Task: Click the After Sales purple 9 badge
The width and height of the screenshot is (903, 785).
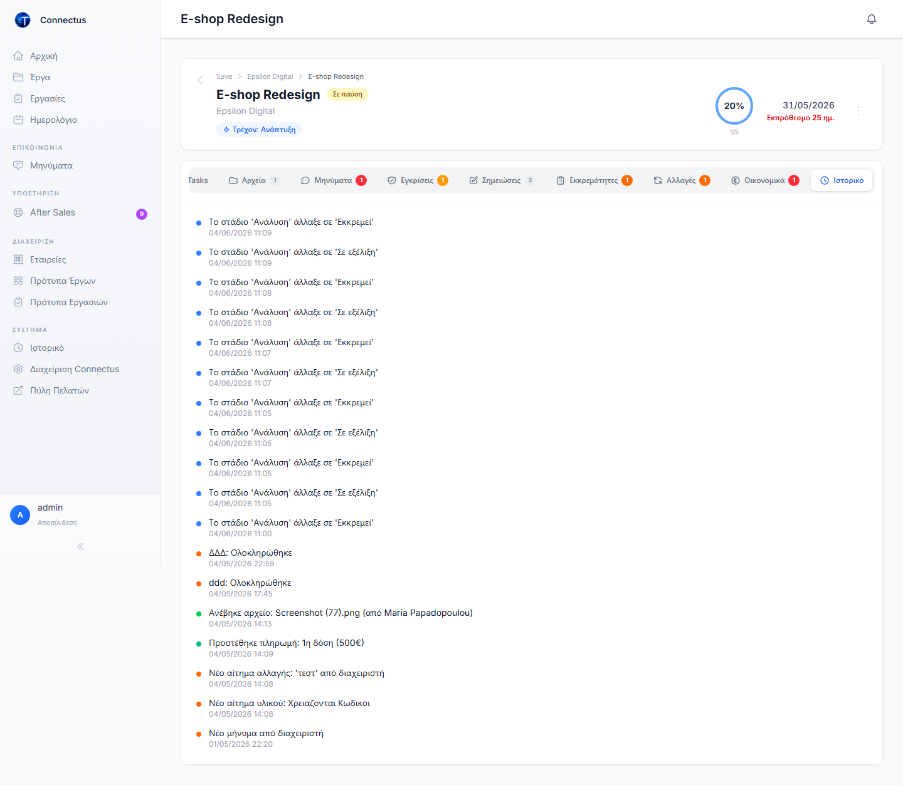Action: tap(142, 214)
